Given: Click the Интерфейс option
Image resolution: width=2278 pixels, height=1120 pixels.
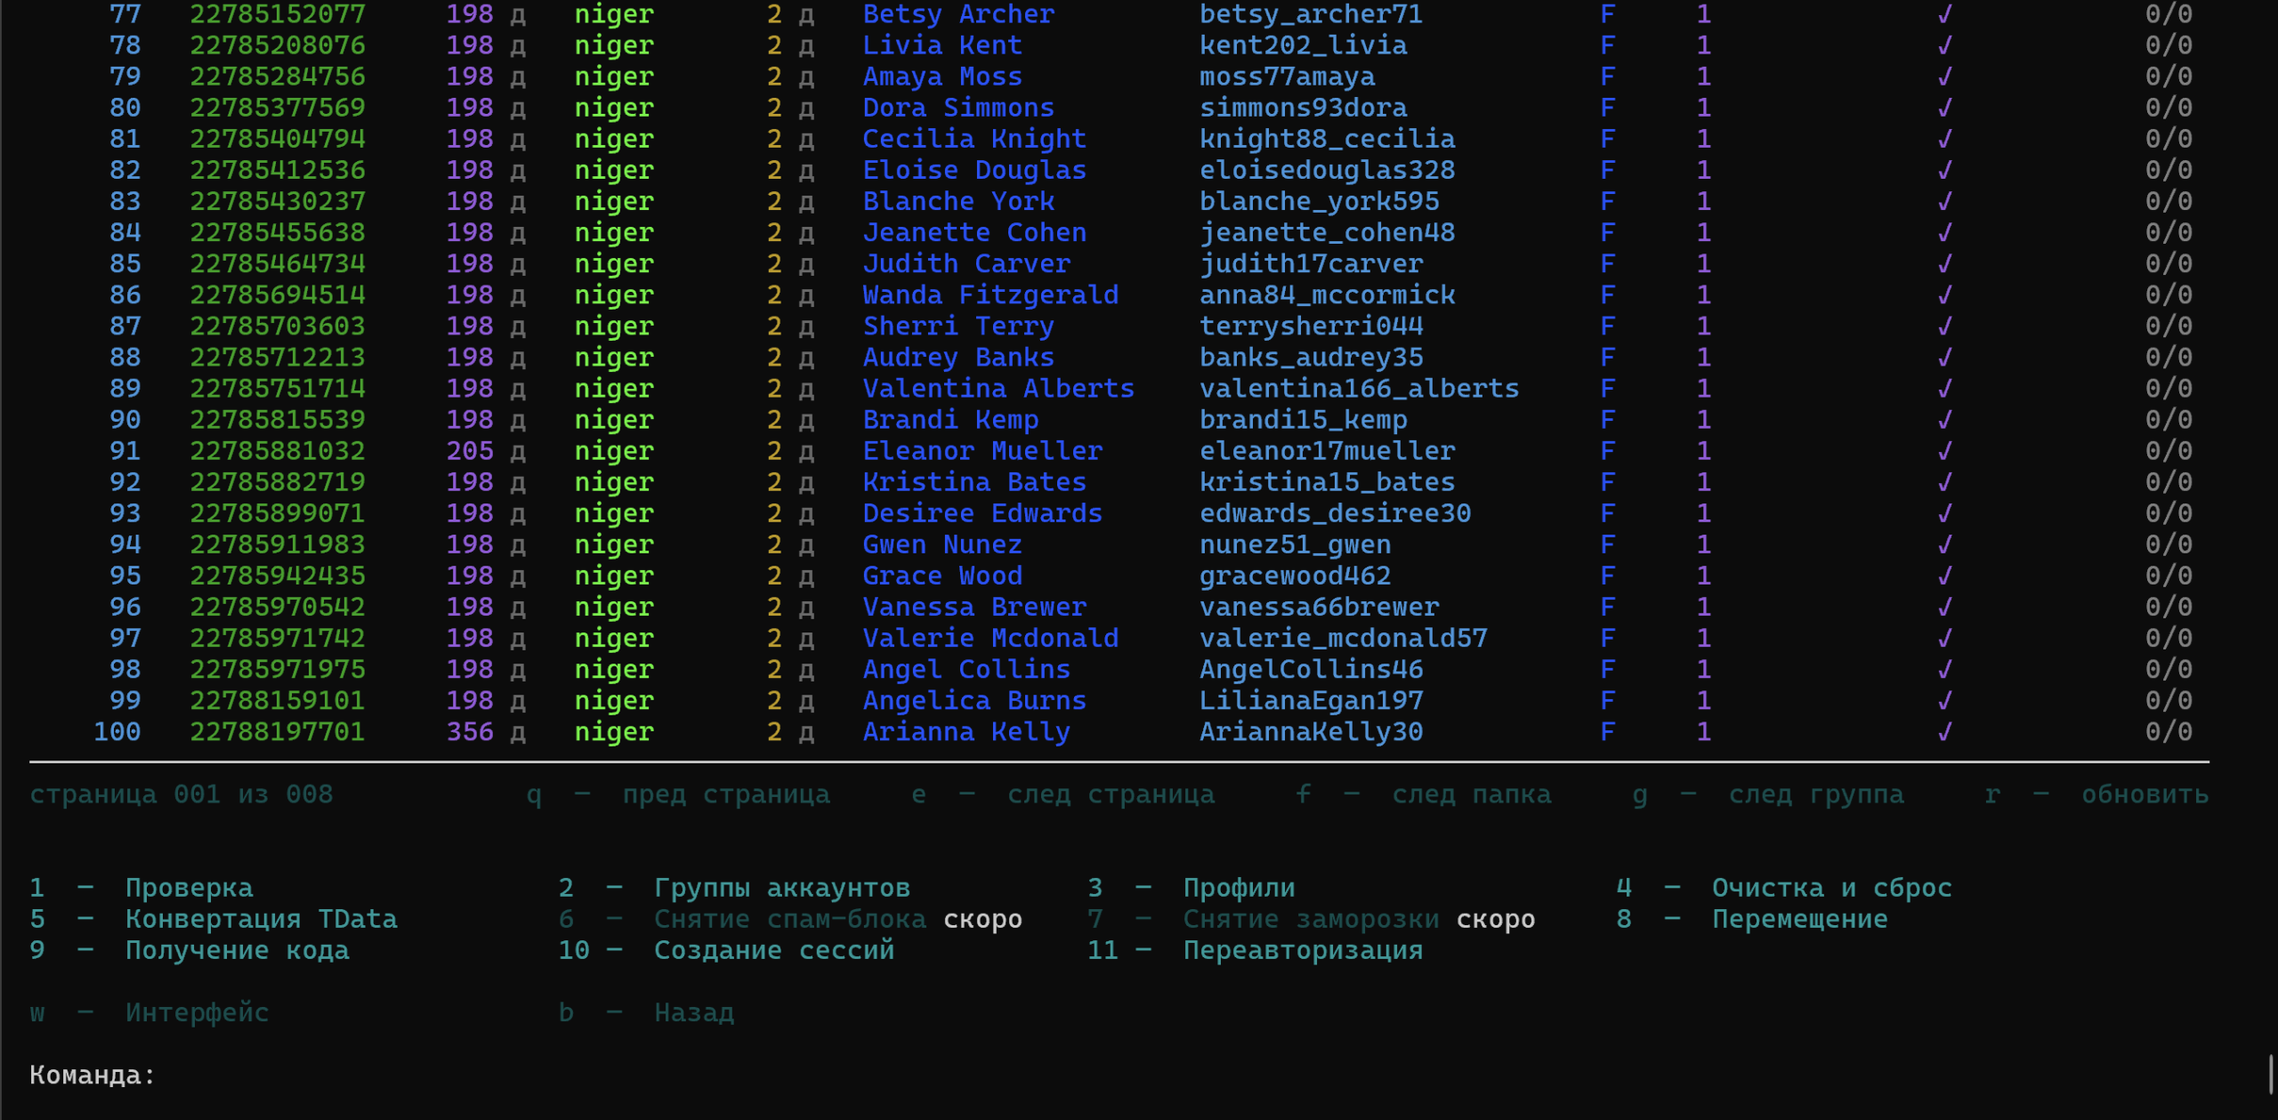Looking at the screenshot, I should 197,1012.
